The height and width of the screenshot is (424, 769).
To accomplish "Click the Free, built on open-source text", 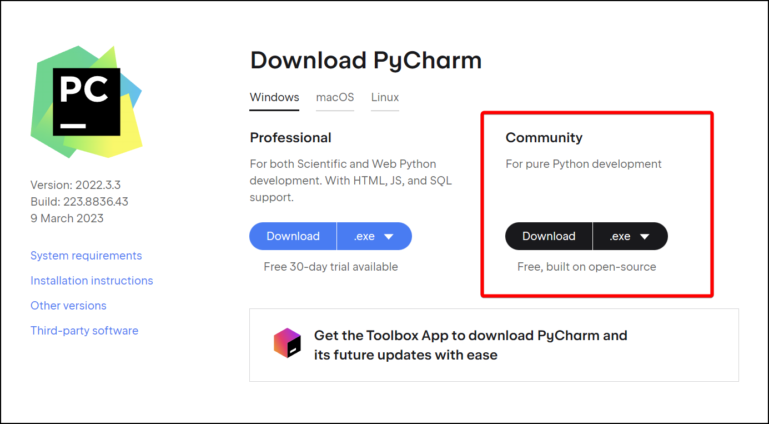I will pyautogui.click(x=586, y=267).
